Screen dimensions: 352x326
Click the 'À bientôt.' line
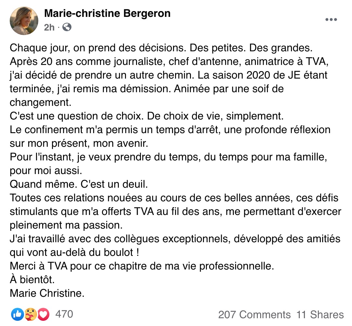32,280
